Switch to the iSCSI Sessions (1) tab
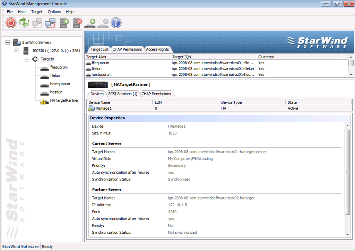 click(x=122, y=94)
